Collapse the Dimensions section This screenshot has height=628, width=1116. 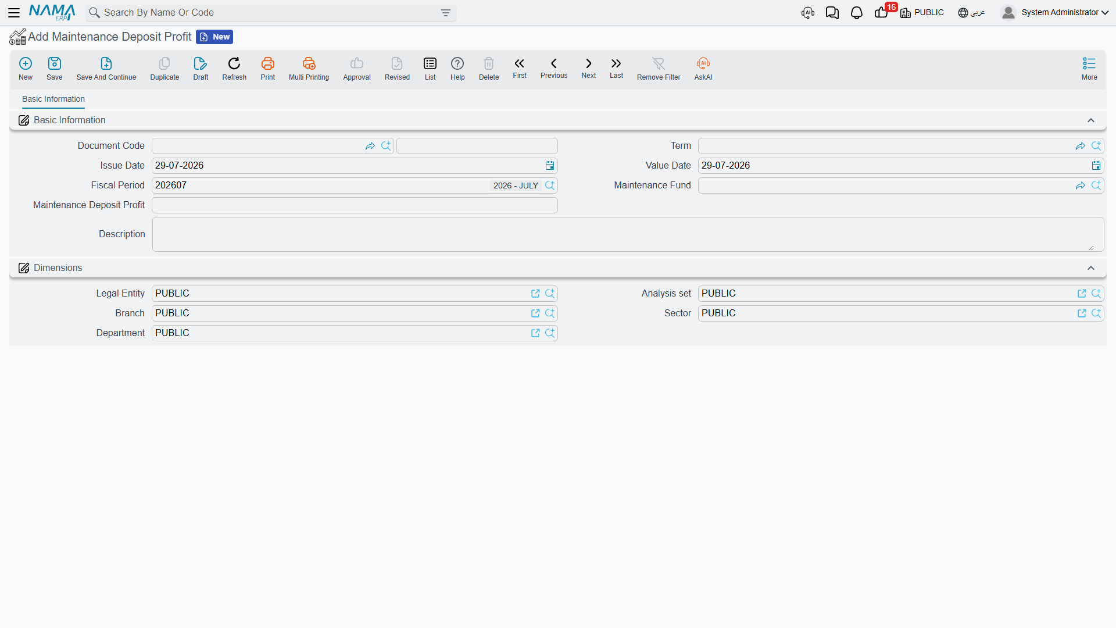click(x=1091, y=268)
